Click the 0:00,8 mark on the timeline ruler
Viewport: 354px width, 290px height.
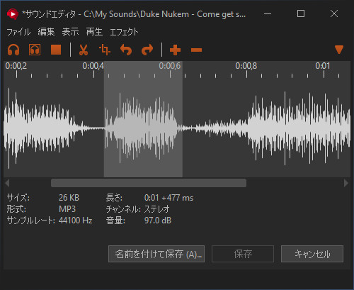tap(246, 66)
